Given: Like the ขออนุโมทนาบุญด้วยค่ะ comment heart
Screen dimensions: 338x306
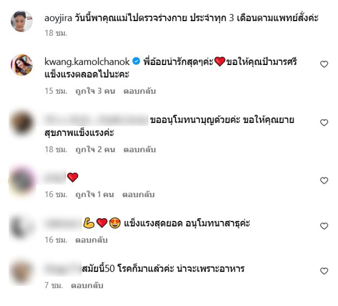Looking at the screenshot, I should click(x=324, y=122).
